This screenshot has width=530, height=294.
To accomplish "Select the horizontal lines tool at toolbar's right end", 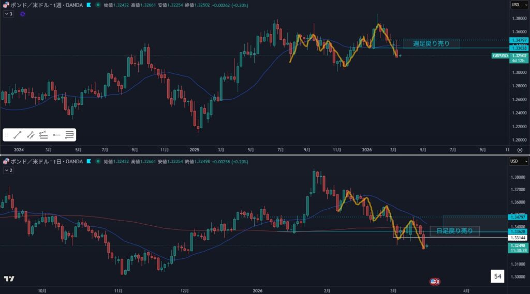I will (x=70, y=135).
